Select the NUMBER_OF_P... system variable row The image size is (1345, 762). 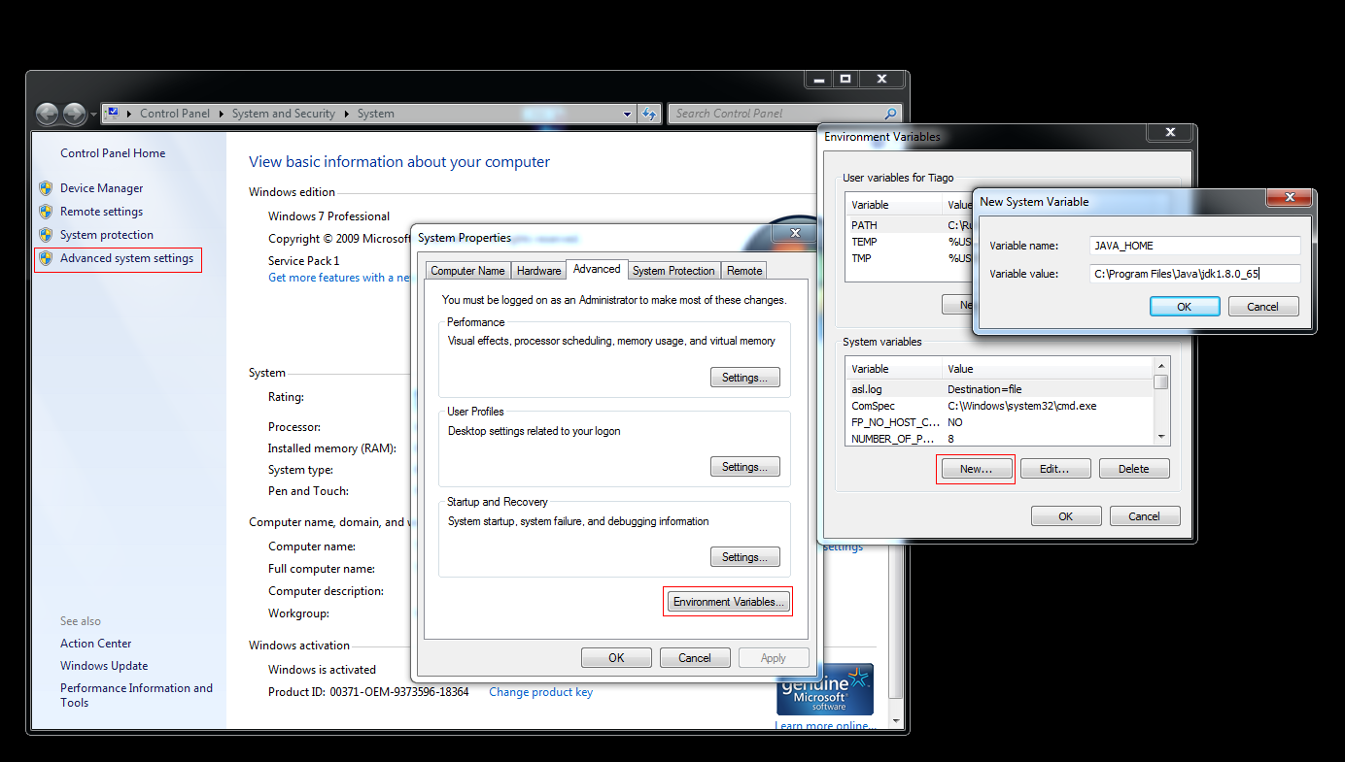click(x=999, y=439)
